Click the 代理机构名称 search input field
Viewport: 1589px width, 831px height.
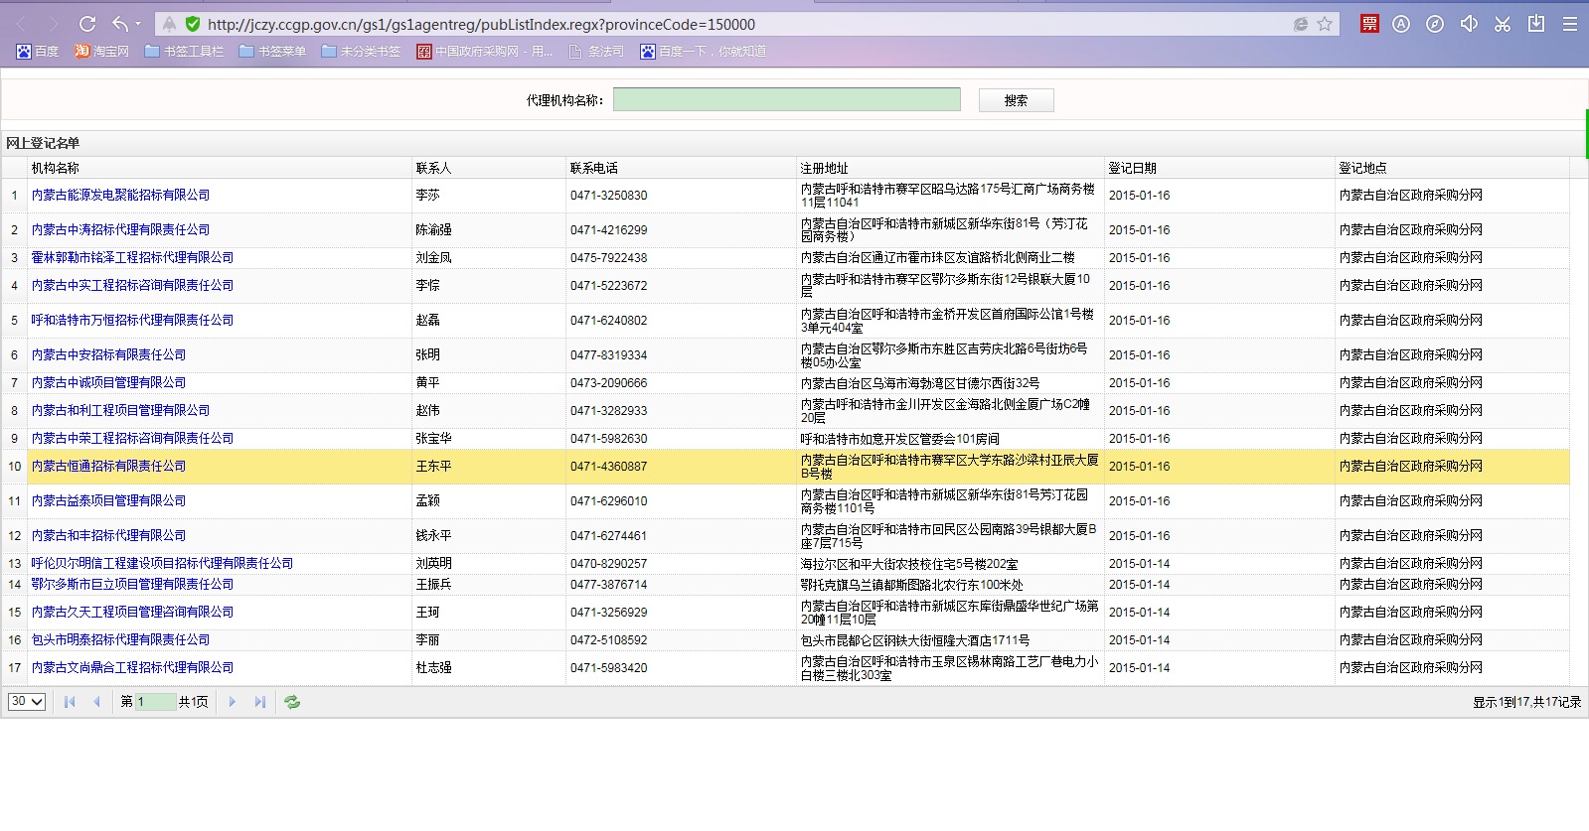tap(786, 99)
